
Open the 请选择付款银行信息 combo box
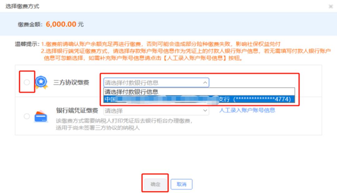pos(156,83)
